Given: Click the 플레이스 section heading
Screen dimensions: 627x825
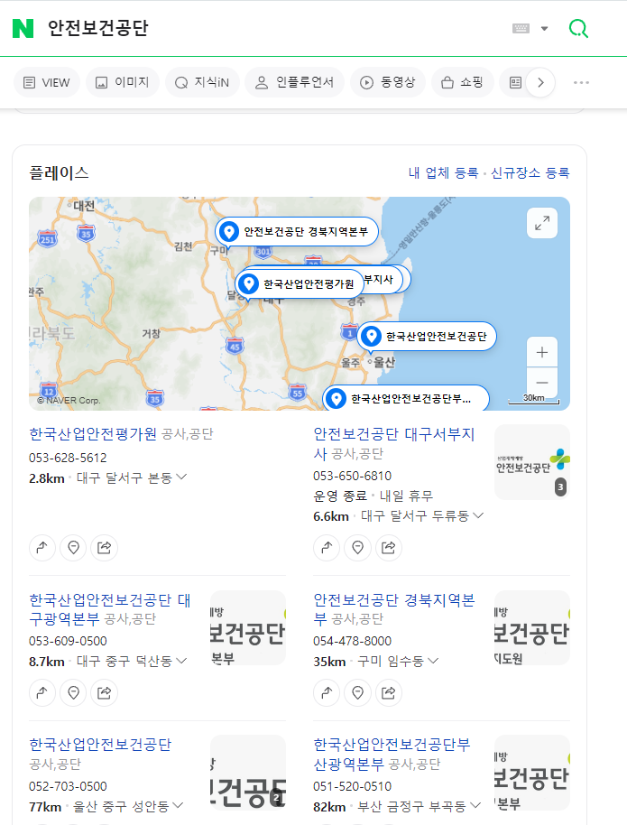Looking at the screenshot, I should pos(59,172).
